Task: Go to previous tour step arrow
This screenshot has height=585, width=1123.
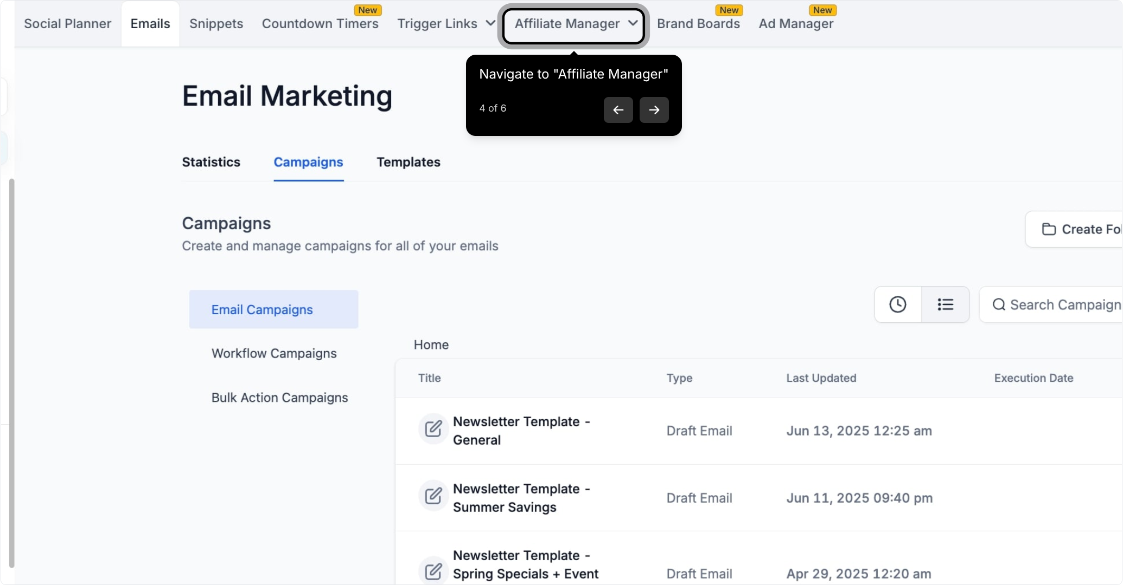Action: point(618,110)
